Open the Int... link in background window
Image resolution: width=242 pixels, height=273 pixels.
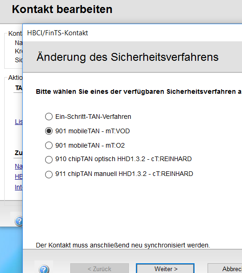click(x=19, y=187)
